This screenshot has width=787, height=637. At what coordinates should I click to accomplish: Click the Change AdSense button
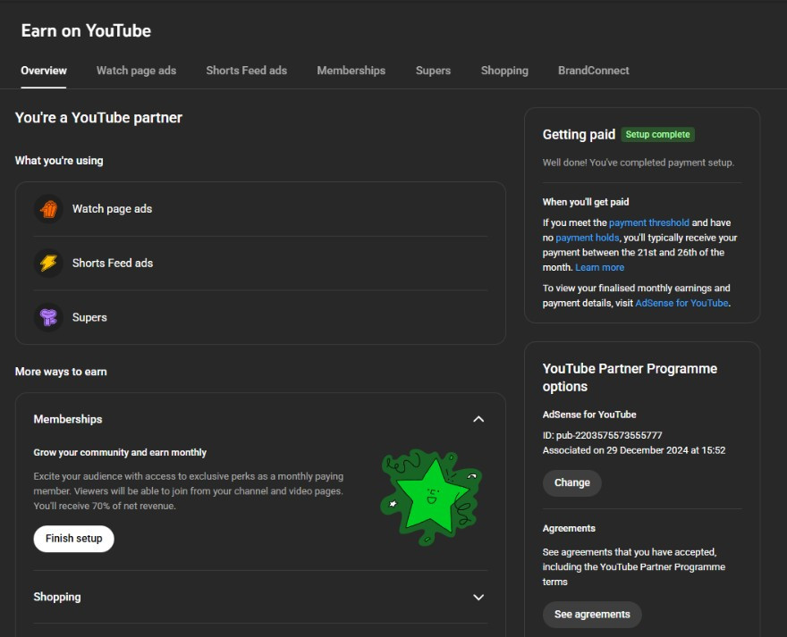click(571, 483)
